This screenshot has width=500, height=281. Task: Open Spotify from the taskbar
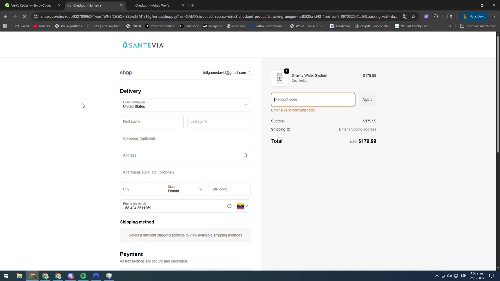pyautogui.click(x=83, y=276)
